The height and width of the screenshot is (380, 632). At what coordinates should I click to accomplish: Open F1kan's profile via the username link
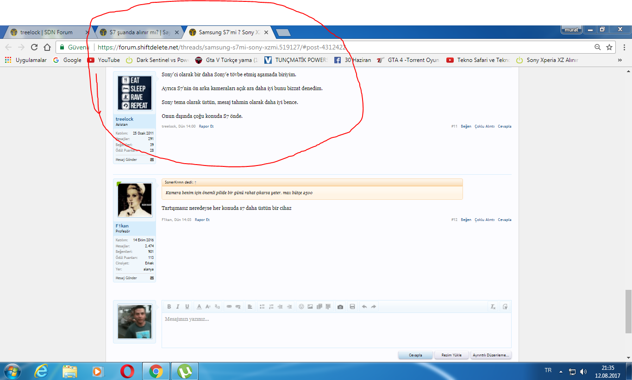click(x=122, y=226)
